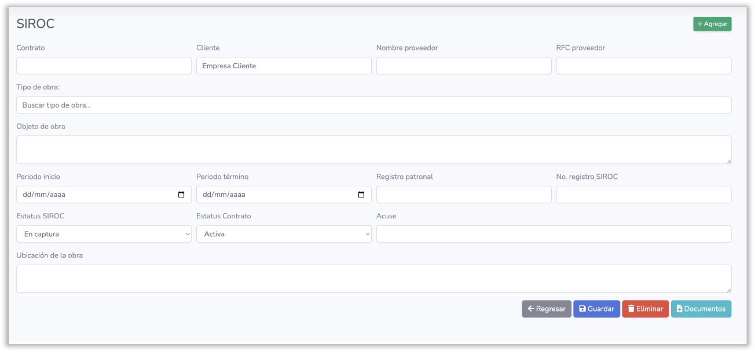The width and height of the screenshot is (755, 352).
Task: Expand the Estatus SIROC dropdown
Action: (x=104, y=234)
